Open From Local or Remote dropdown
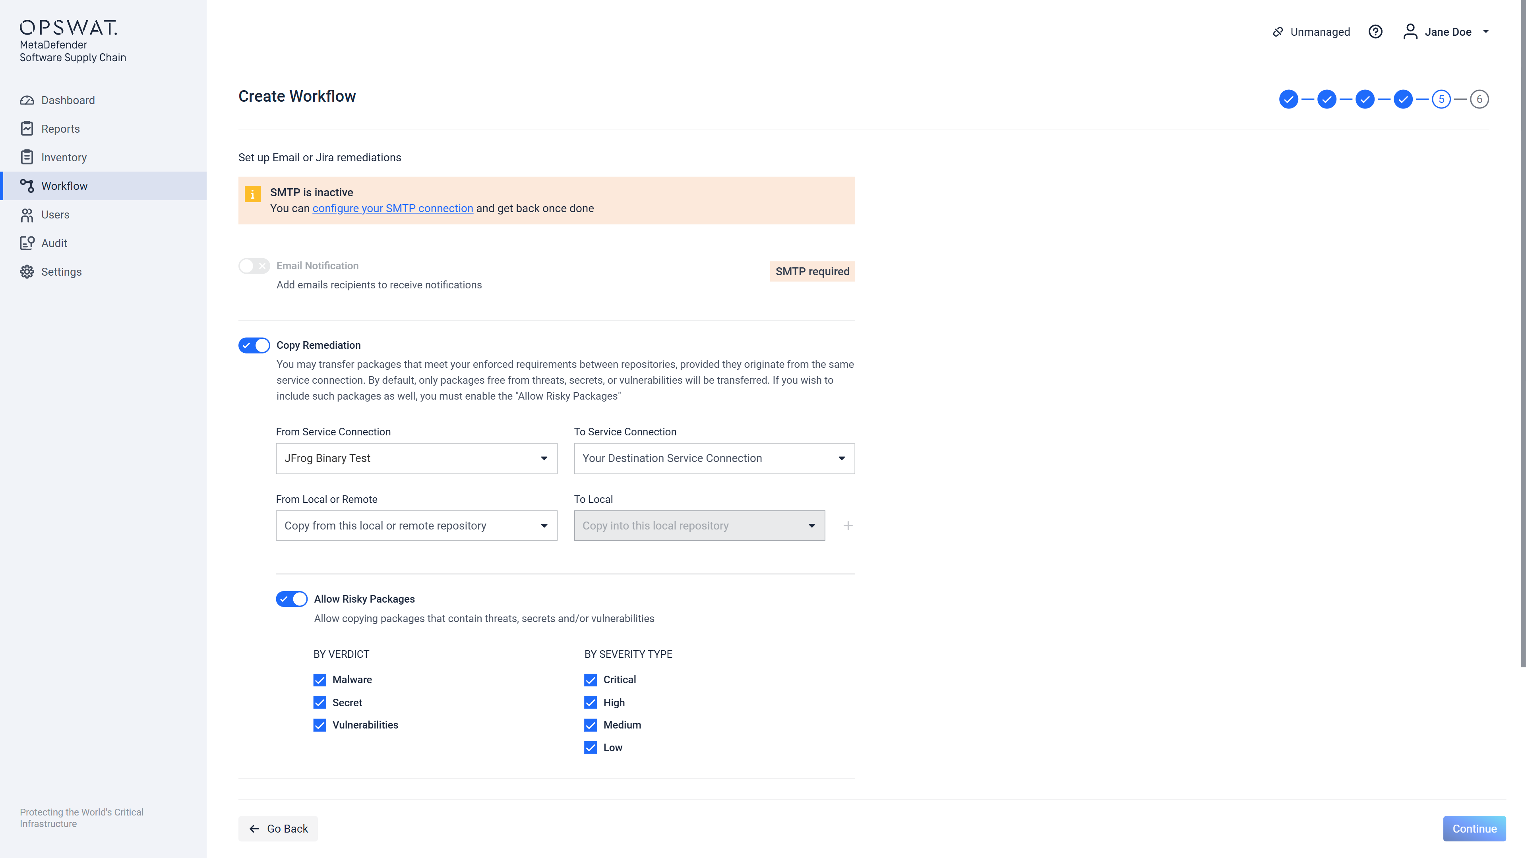Image resolution: width=1526 pixels, height=858 pixels. point(416,526)
